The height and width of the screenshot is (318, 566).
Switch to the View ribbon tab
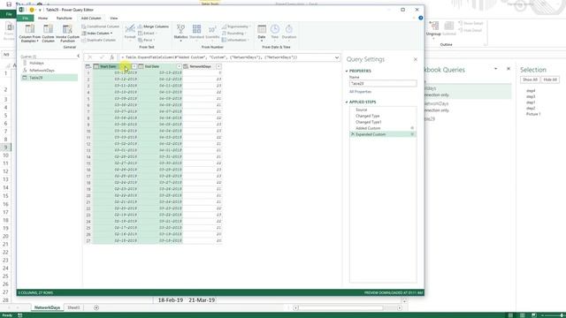pyautogui.click(x=114, y=18)
